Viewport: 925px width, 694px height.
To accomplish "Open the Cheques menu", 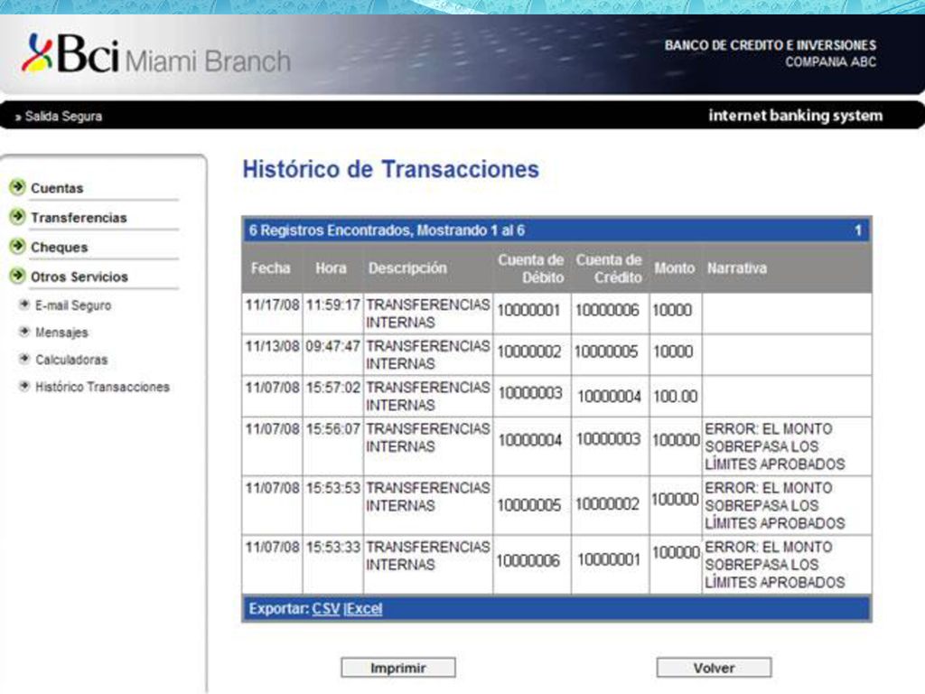I will 60,248.
